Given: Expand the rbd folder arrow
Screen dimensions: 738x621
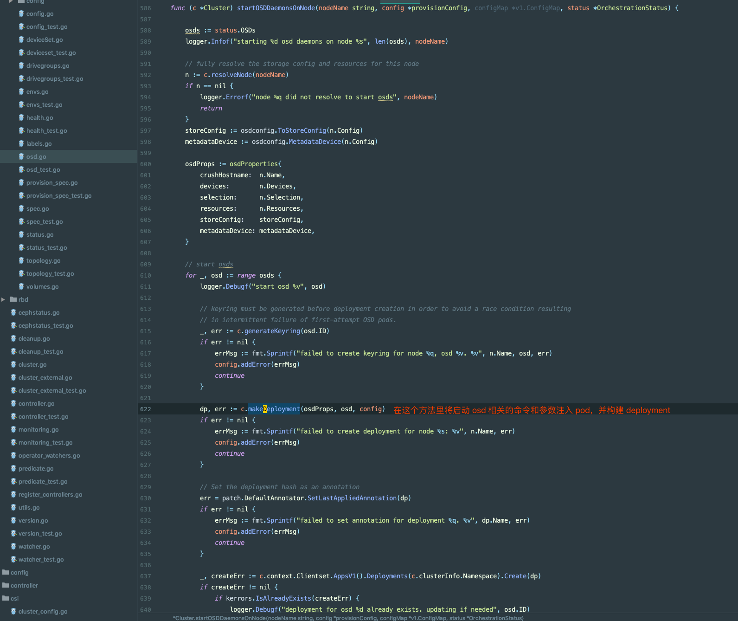Looking at the screenshot, I should click(x=4, y=299).
